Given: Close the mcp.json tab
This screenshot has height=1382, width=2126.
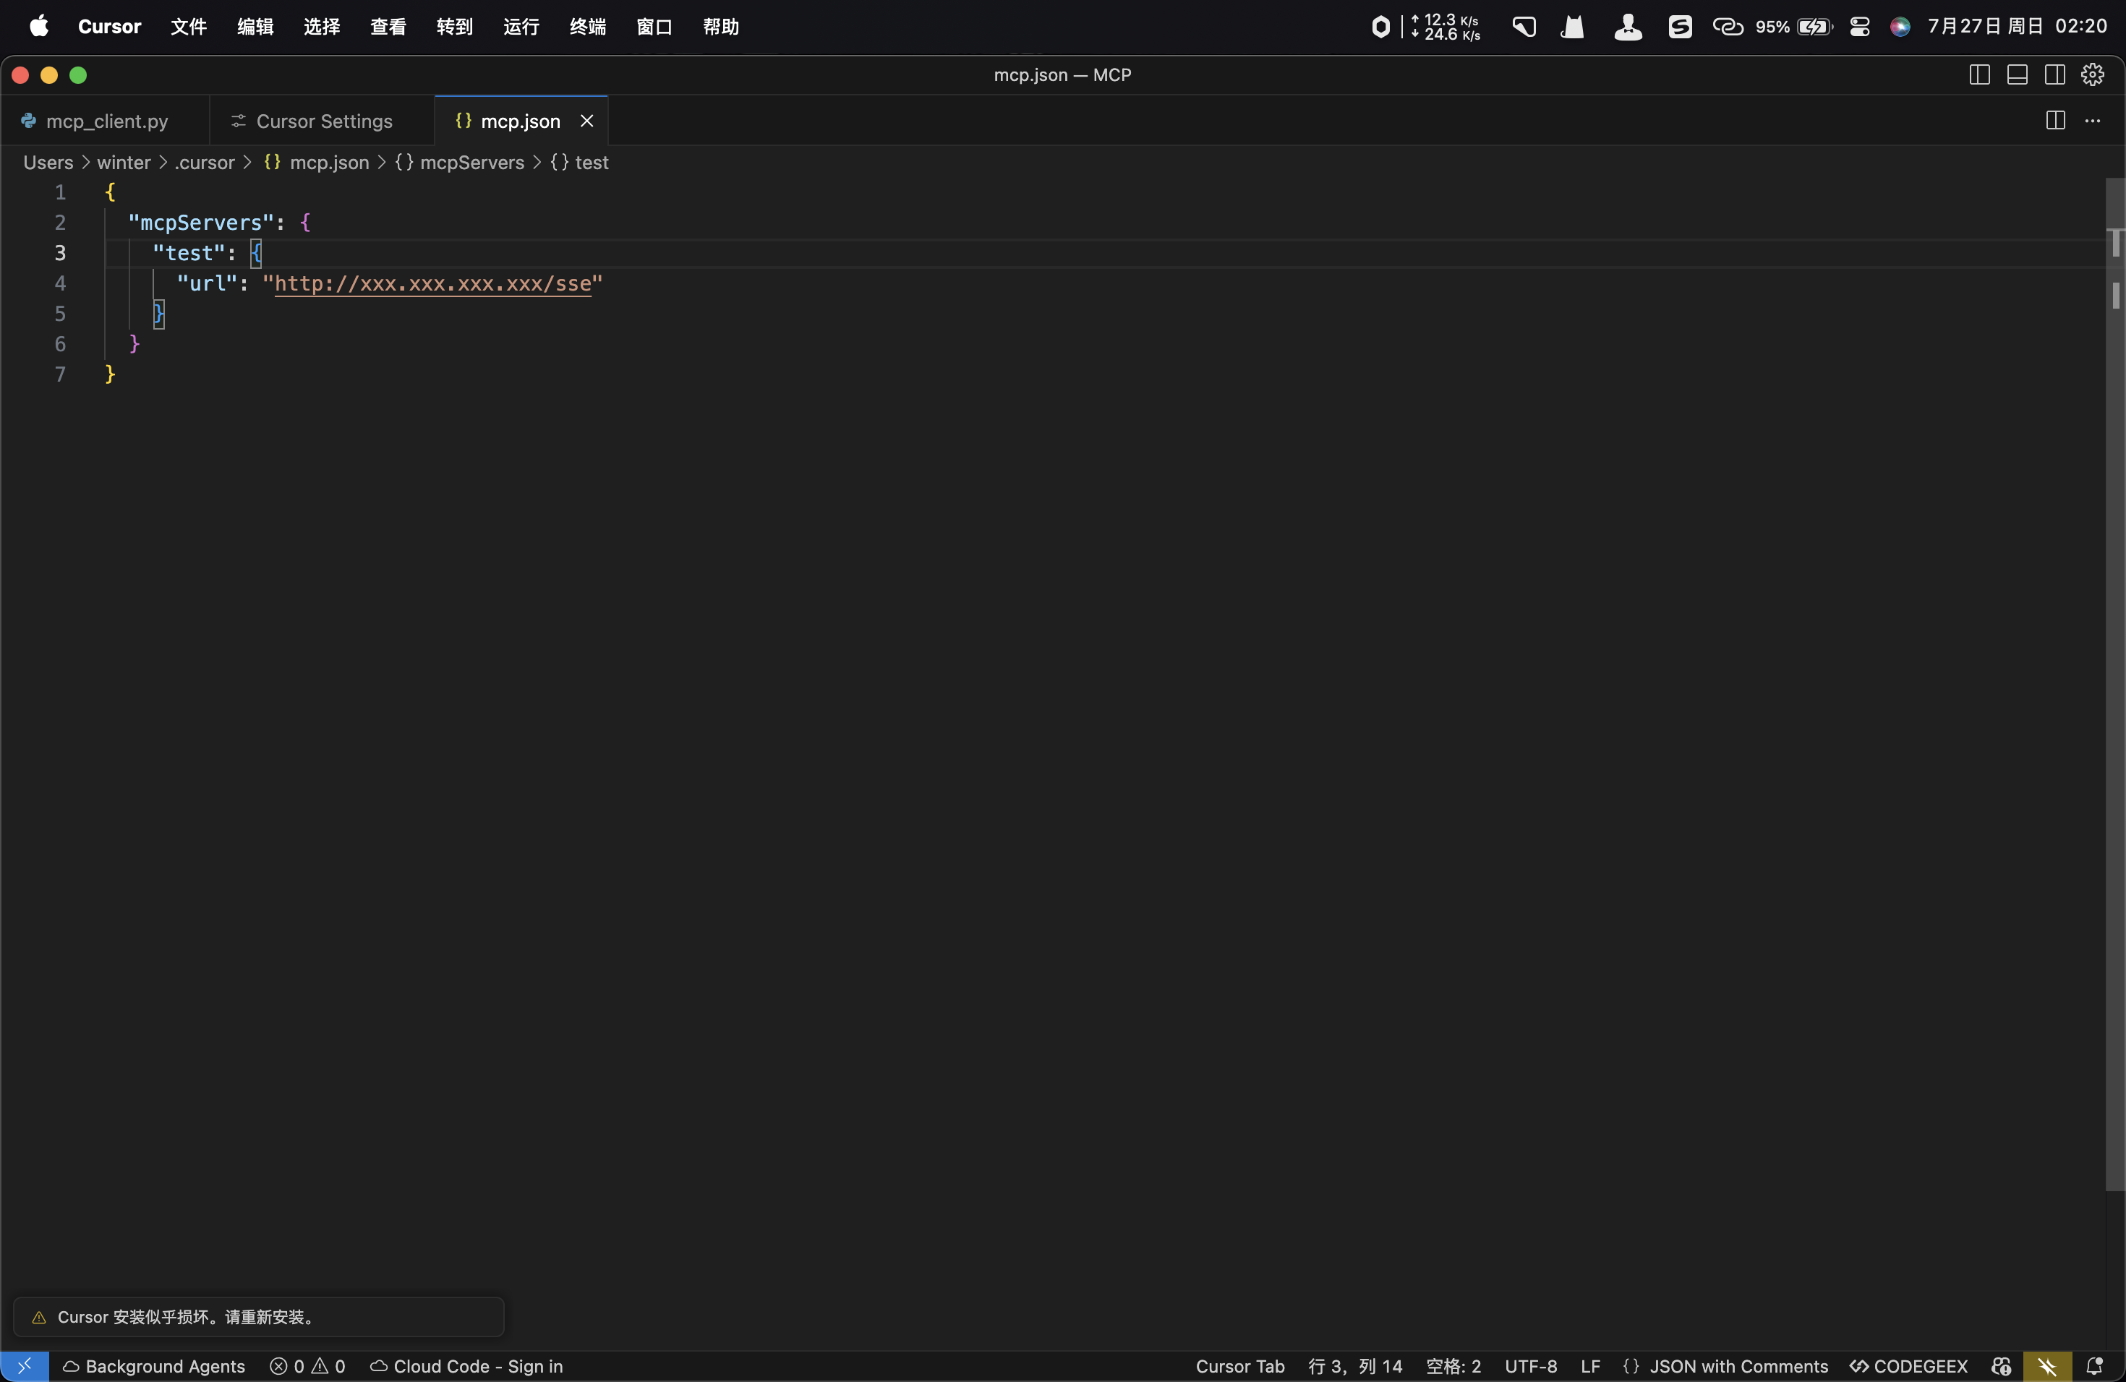Looking at the screenshot, I should [x=587, y=121].
